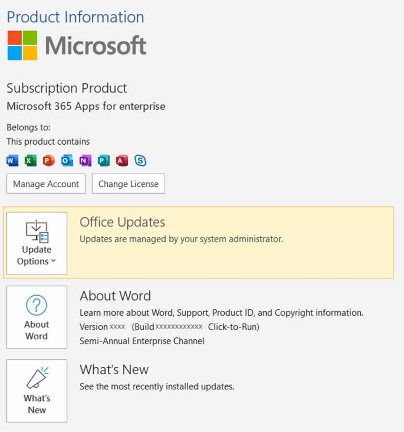Click the Publisher app icon

pos(104,161)
